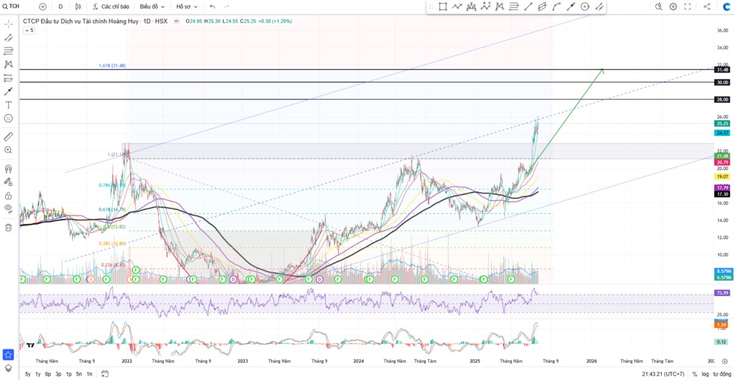Screen dimensions: 734x380
Task: Select the head and shoulders pattern tool
Action: point(471,7)
